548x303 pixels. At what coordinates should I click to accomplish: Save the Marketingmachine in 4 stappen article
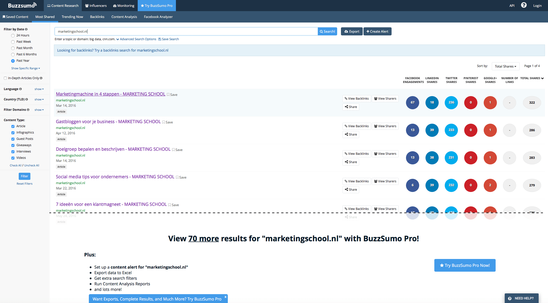[x=172, y=95]
